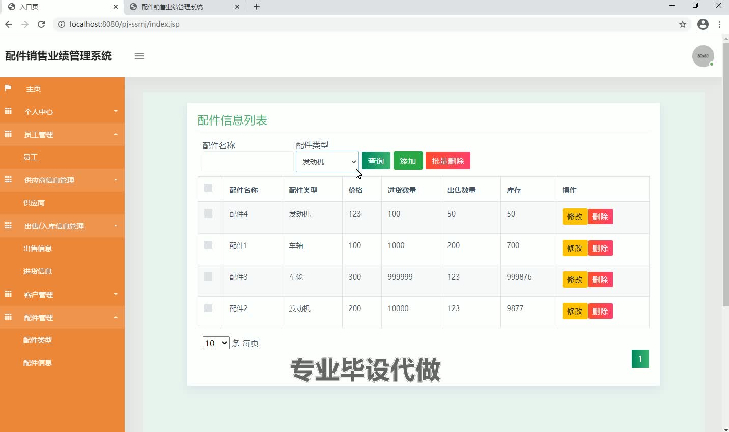Click the green 添加 button
The width and height of the screenshot is (729, 432).
tap(408, 161)
